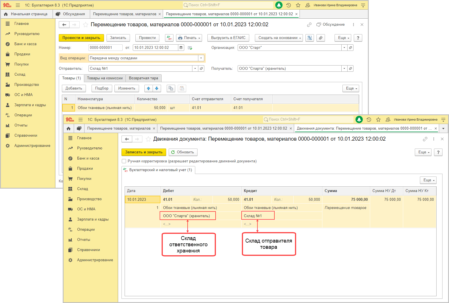Viewport: 449px width, 303px height.
Task: Open Еще menu beside Обновить in front window
Action: tap(423, 152)
